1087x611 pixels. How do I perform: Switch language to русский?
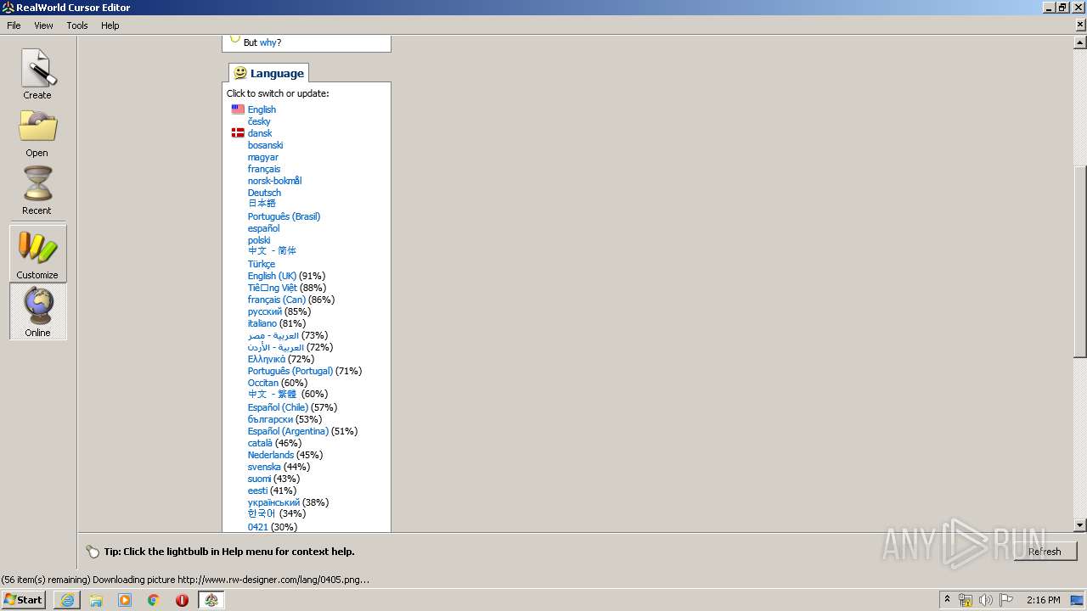tap(265, 311)
